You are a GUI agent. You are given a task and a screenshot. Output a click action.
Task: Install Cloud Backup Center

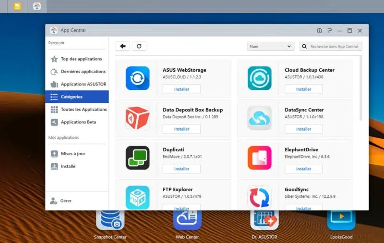304,89
